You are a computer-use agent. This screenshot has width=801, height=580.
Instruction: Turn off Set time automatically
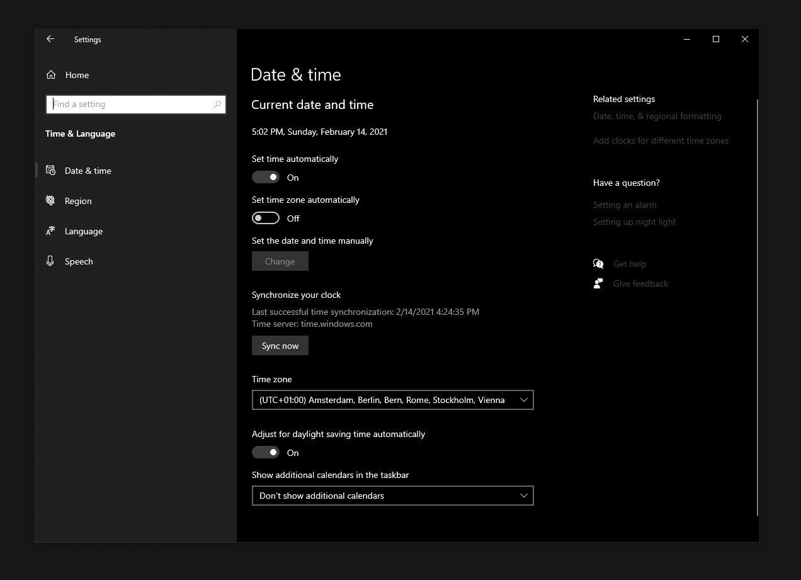click(x=266, y=178)
